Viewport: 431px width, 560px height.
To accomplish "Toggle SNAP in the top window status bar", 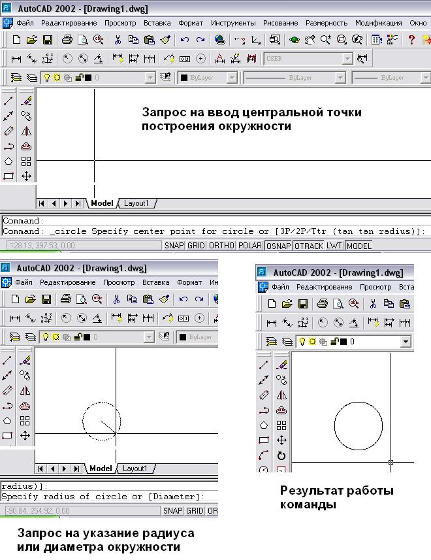I will (x=174, y=246).
